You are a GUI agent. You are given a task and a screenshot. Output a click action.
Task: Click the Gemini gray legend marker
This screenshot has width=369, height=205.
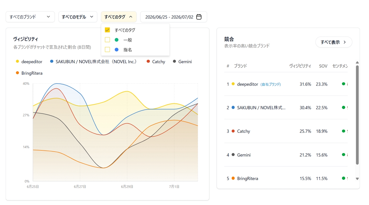click(174, 62)
